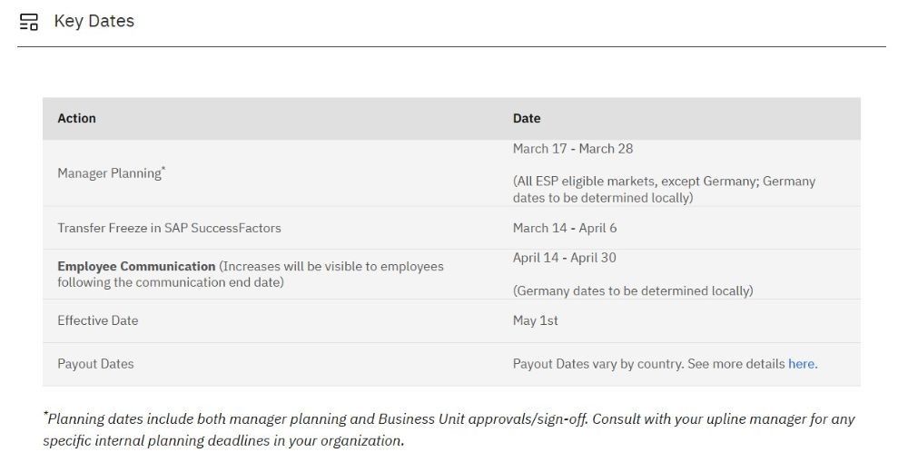This screenshot has height=462, width=908.
Task: Click the Manager Planning row label
Action: click(x=110, y=173)
